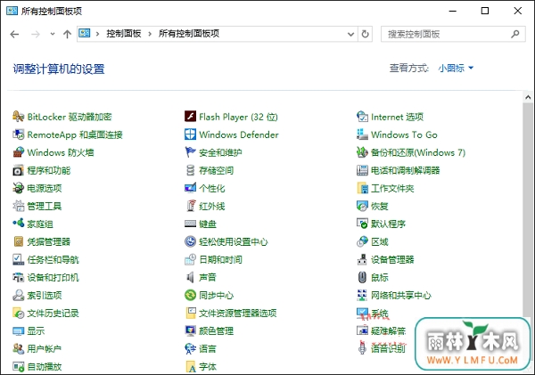
Task: Open the 文件历史记录 link
Action: [x=53, y=314]
